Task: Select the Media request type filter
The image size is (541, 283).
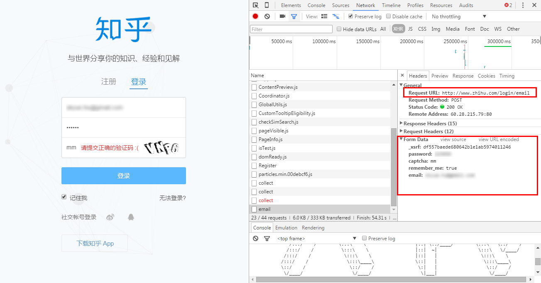Action: 453,29
